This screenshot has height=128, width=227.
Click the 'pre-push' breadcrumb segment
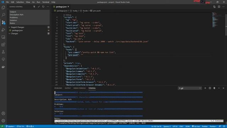[97, 11]
